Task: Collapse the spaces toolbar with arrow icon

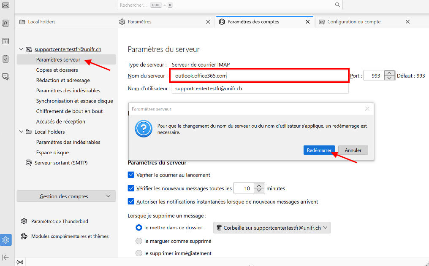Action: tap(5, 257)
